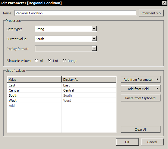Clear All list values
168x149 pixels.
(x=141, y=130)
